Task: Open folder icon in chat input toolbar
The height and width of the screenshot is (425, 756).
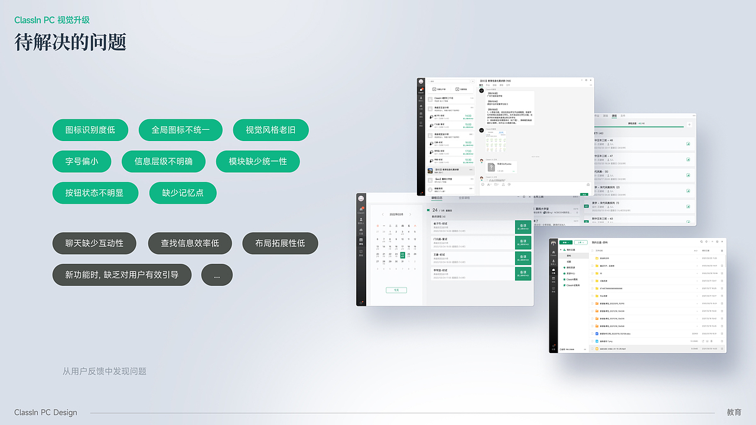Action: (x=496, y=184)
